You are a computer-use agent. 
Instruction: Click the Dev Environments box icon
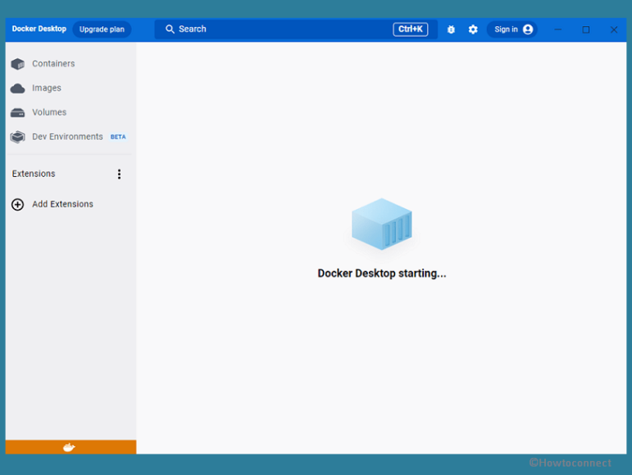18,137
